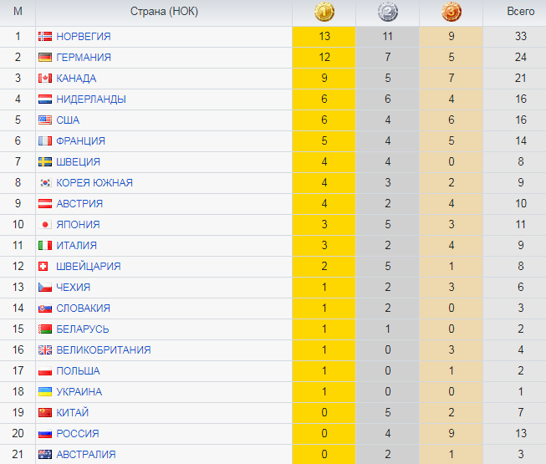This screenshot has width=546, height=464.
Task: Click the Great Britain flag icon
Action: pyautogui.click(x=46, y=350)
